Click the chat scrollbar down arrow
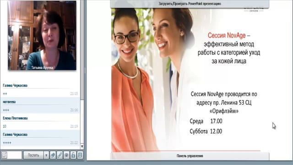 (82, 146)
